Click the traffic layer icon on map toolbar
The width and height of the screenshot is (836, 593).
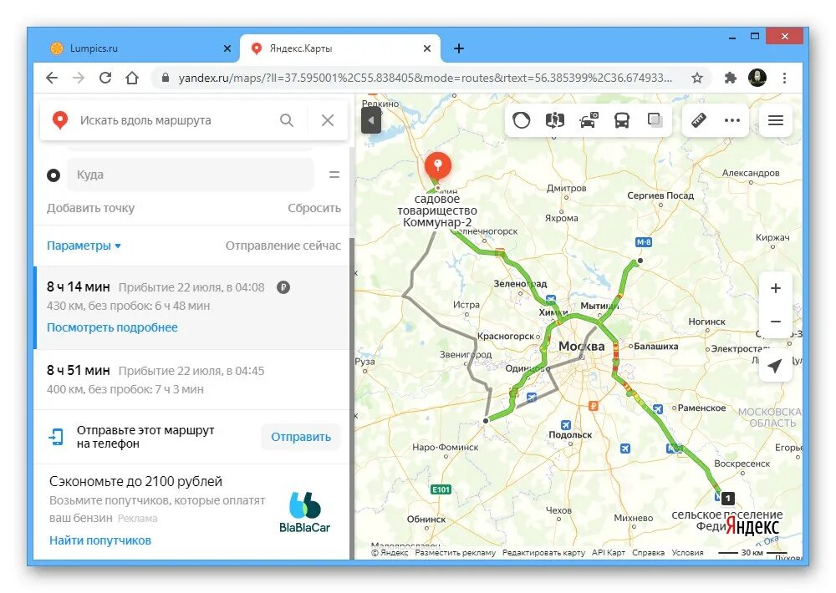(521, 120)
